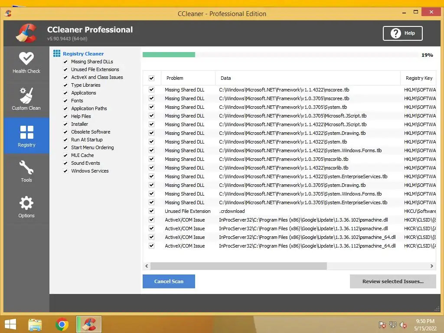Screen dimensions: 444x333
Task: Sort by the Registry Key column header
Action: 418,78
